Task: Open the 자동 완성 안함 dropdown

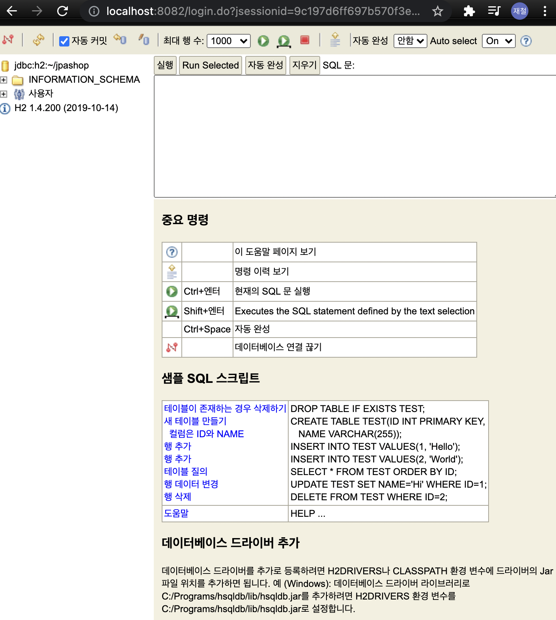Action: [410, 41]
